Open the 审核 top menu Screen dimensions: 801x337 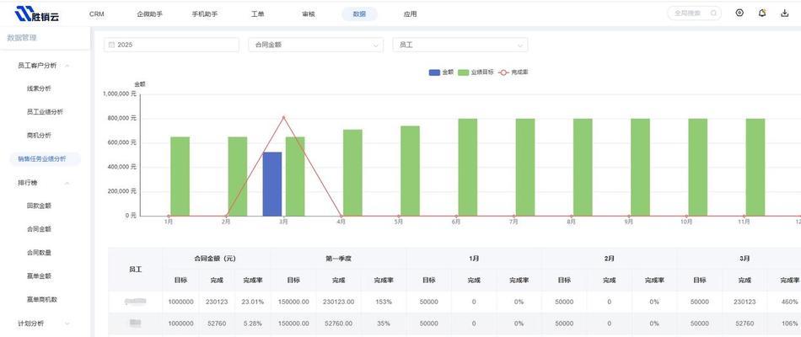click(309, 14)
